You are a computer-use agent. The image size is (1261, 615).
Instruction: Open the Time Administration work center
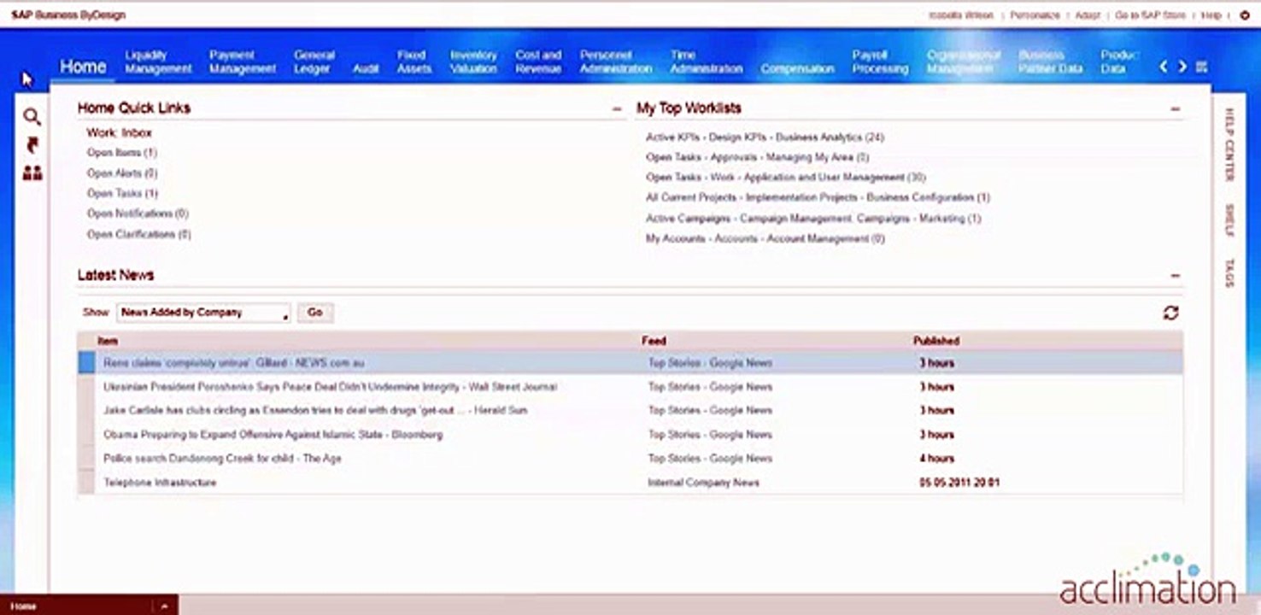tap(706, 61)
